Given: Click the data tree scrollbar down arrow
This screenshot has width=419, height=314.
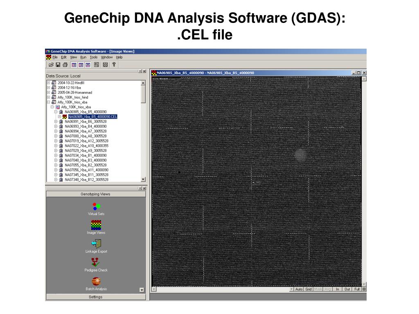Looking at the screenshot, I should click(x=143, y=179).
